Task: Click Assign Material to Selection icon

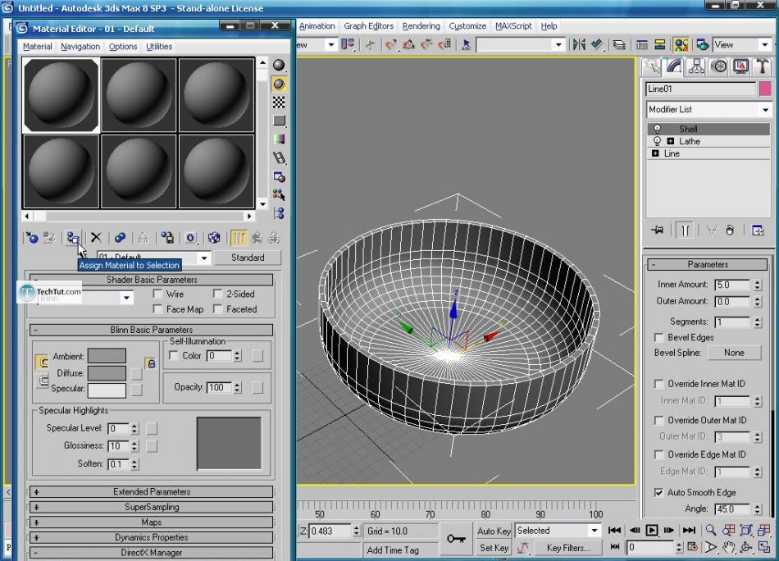Action: (x=73, y=238)
